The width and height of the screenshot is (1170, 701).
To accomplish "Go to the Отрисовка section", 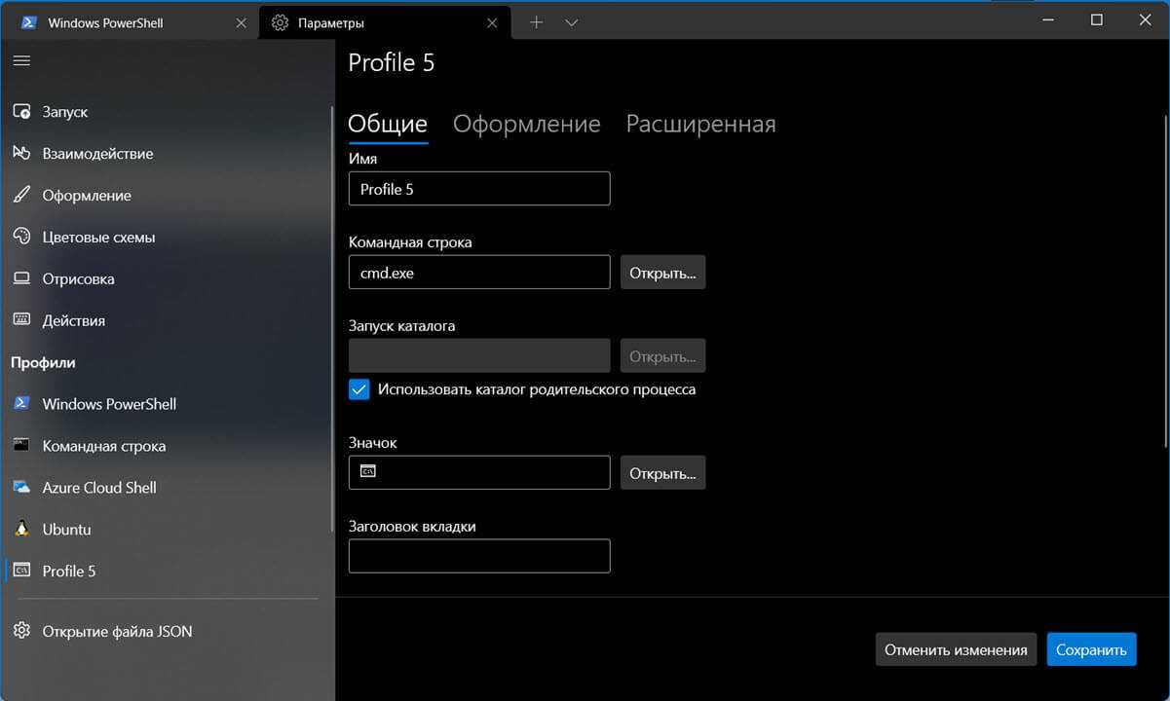I will (x=78, y=278).
